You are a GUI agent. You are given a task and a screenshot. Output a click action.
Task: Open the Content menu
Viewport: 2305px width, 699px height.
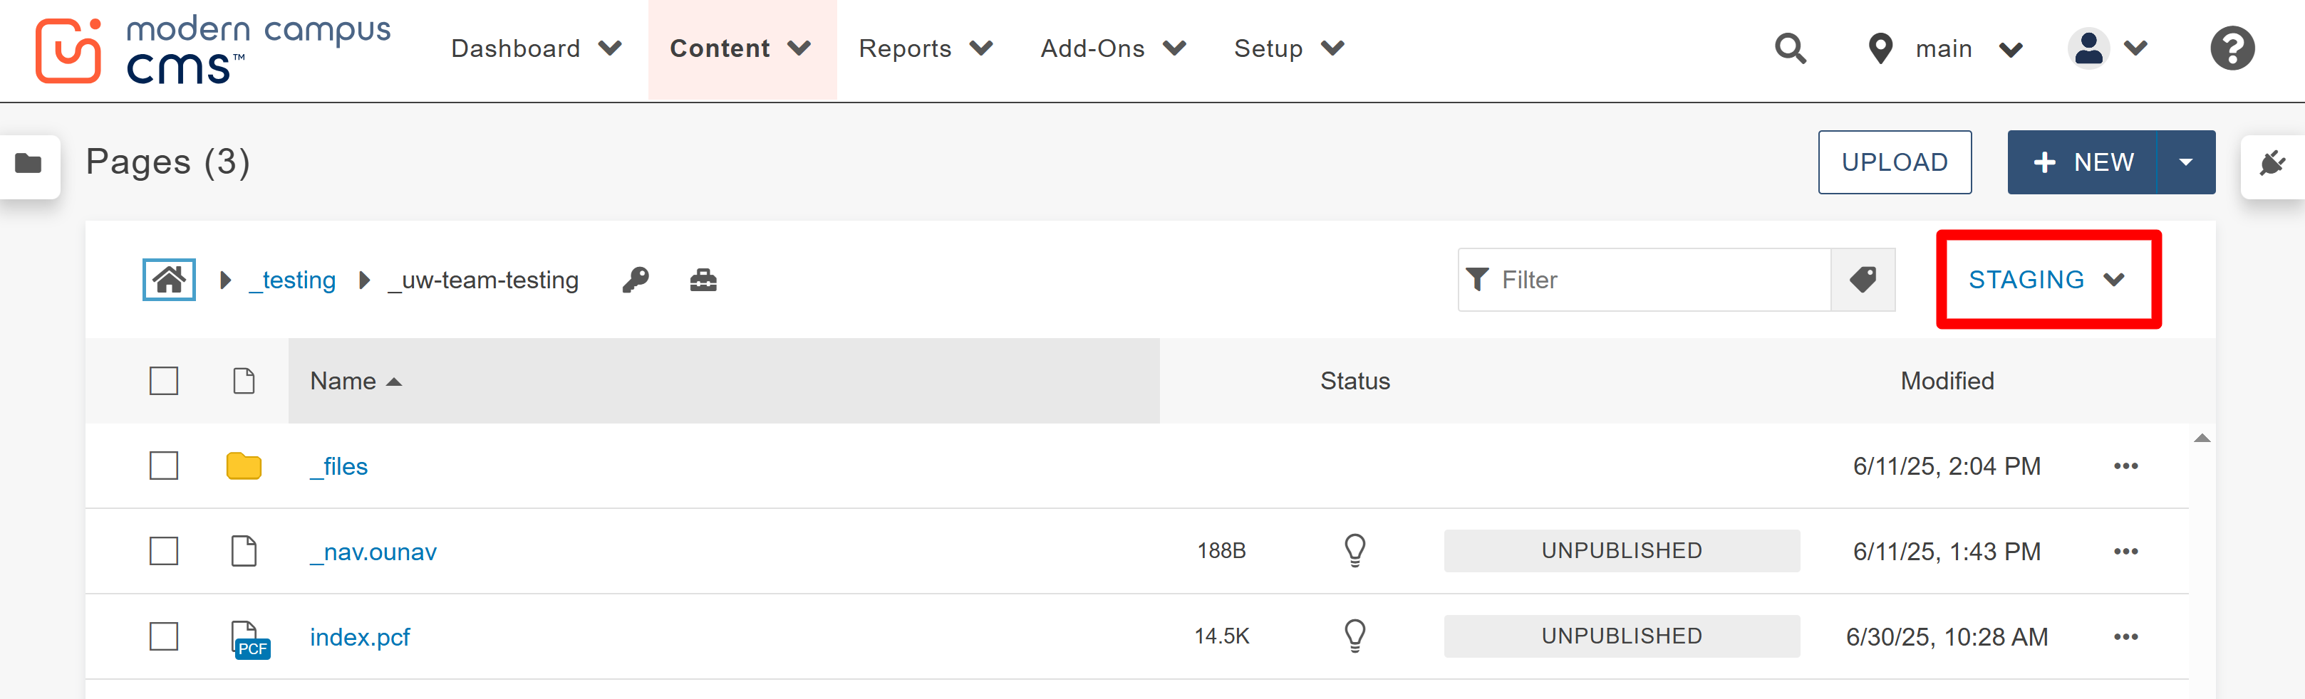point(742,48)
